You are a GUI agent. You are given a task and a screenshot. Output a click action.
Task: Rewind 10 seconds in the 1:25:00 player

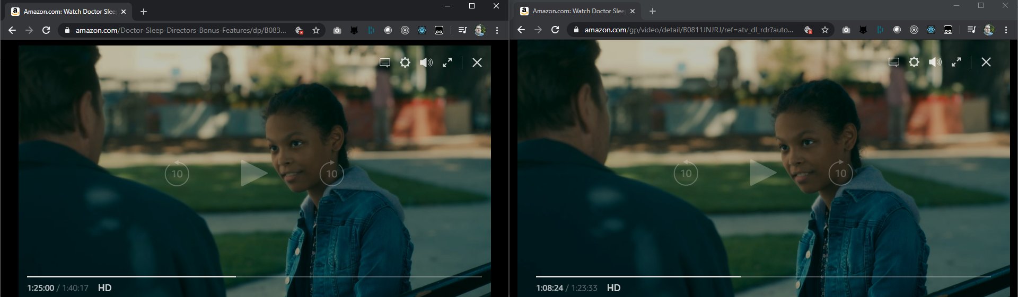click(x=177, y=173)
